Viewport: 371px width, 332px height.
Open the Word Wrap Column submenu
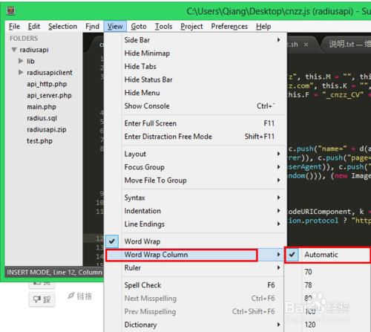[195, 255]
